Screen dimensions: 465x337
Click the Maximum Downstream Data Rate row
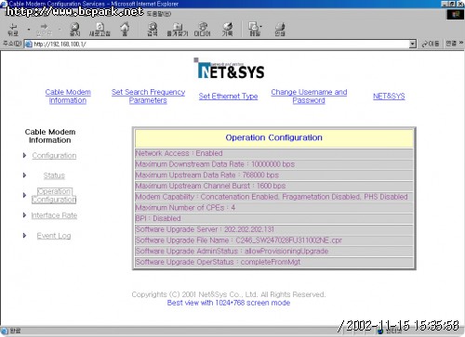[x=274, y=164]
